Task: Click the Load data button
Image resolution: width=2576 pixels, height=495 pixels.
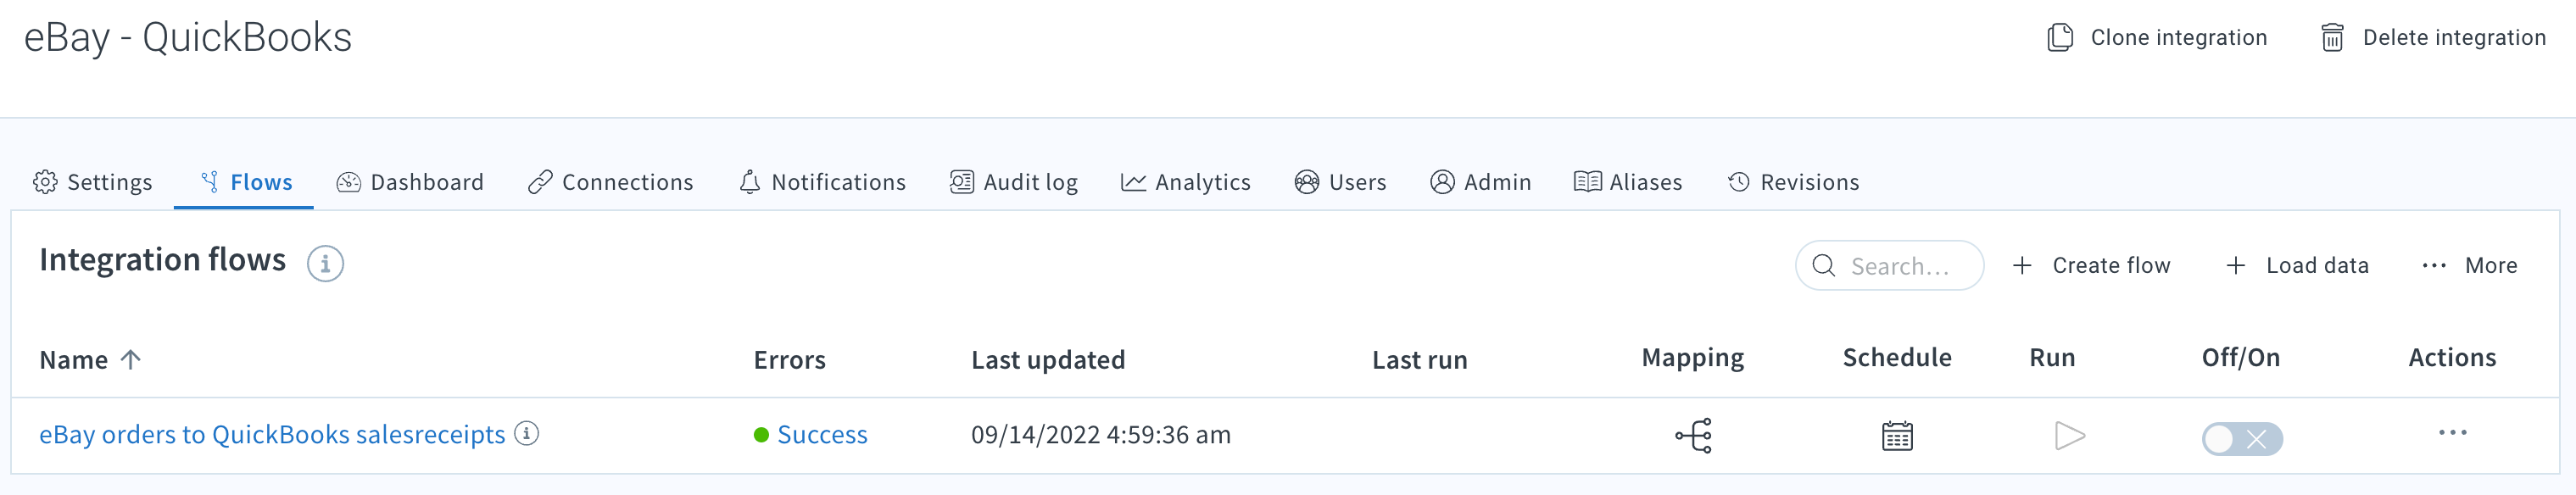Action: click(x=2297, y=266)
